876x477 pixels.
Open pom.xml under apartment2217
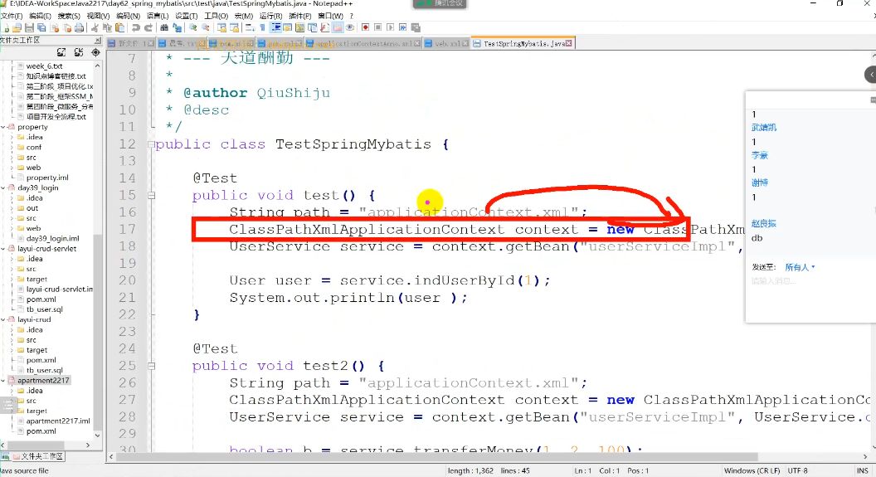[x=41, y=431]
